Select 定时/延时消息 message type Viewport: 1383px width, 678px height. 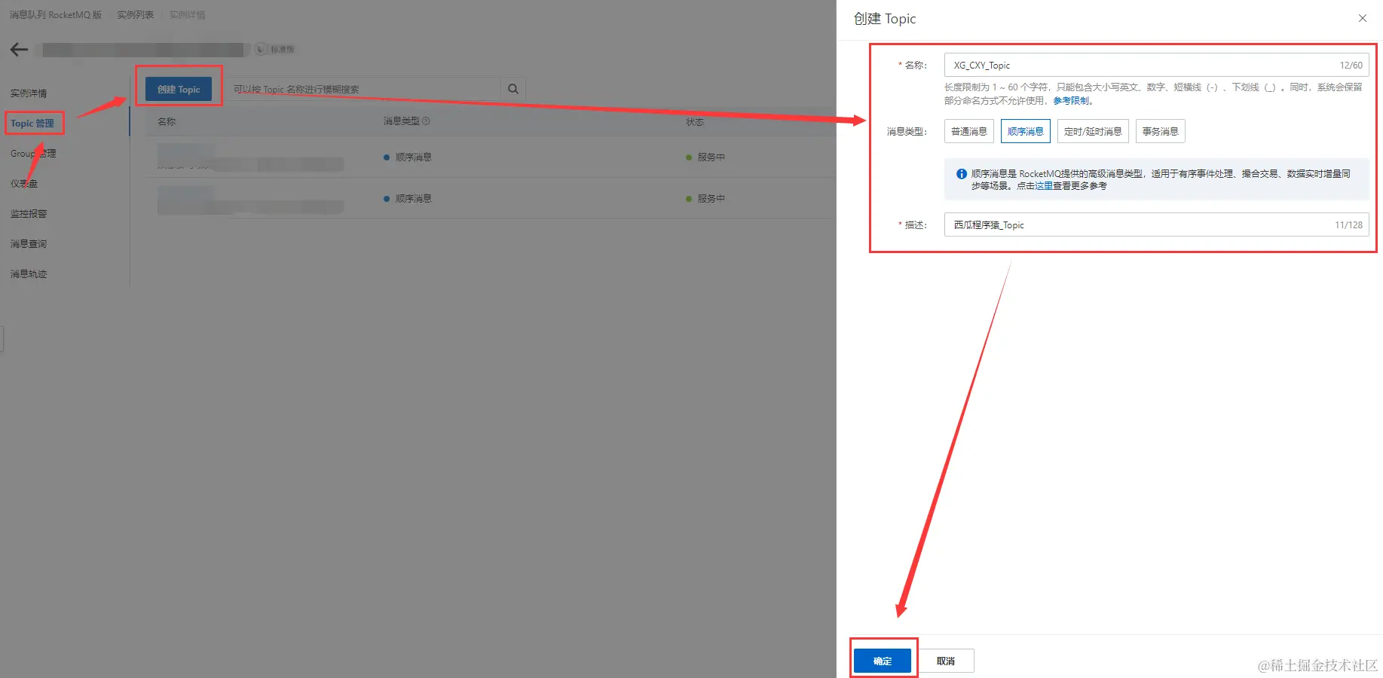(x=1093, y=132)
